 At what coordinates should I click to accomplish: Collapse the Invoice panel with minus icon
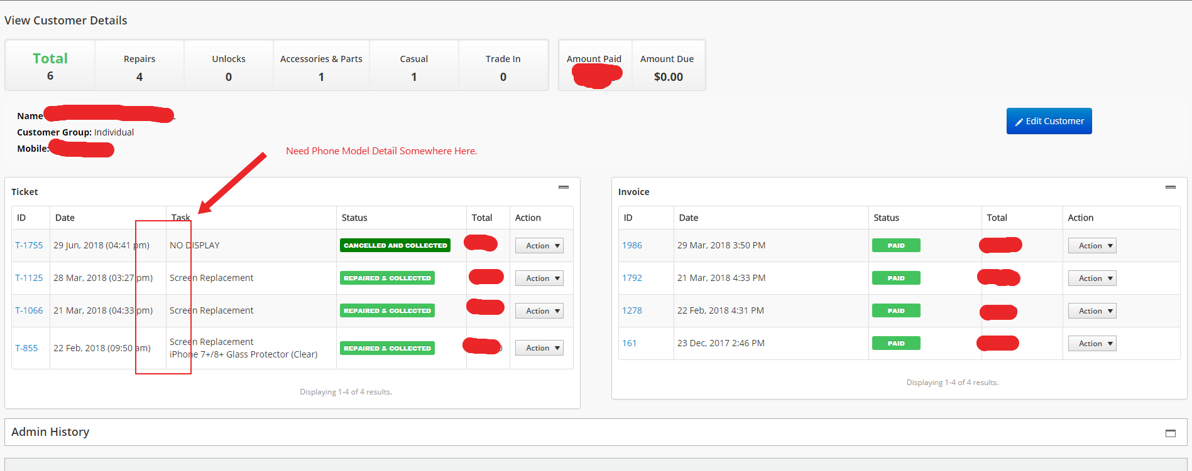coord(1170,188)
